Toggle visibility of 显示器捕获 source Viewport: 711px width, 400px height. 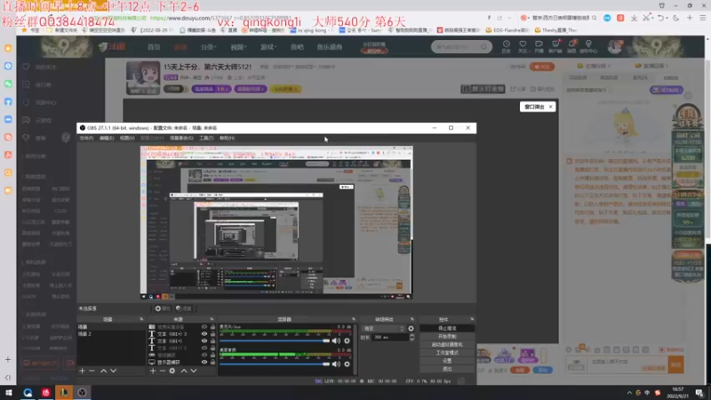tap(204, 363)
